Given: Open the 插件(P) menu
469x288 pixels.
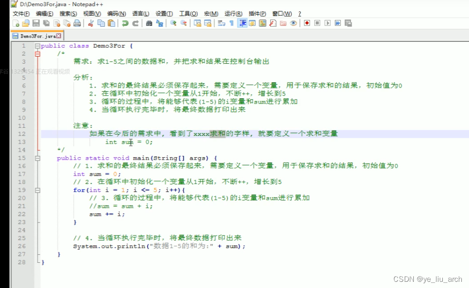Looking at the screenshot, I should pos(257,14).
